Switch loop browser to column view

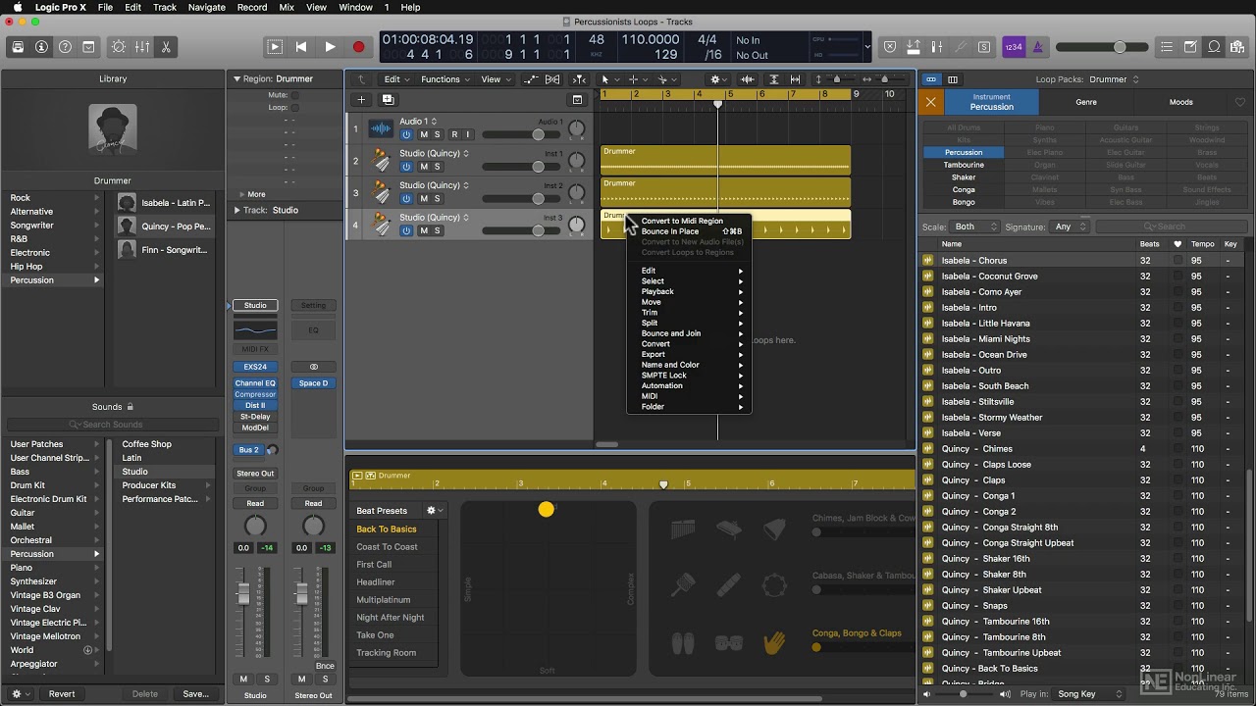point(953,79)
